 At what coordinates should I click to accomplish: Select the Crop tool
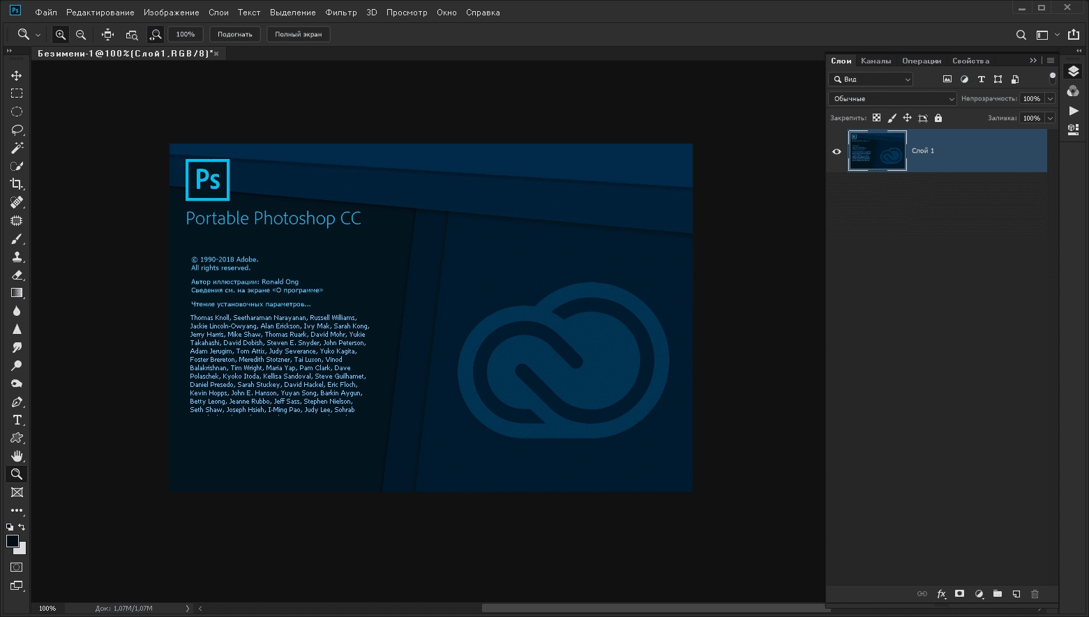(x=17, y=184)
